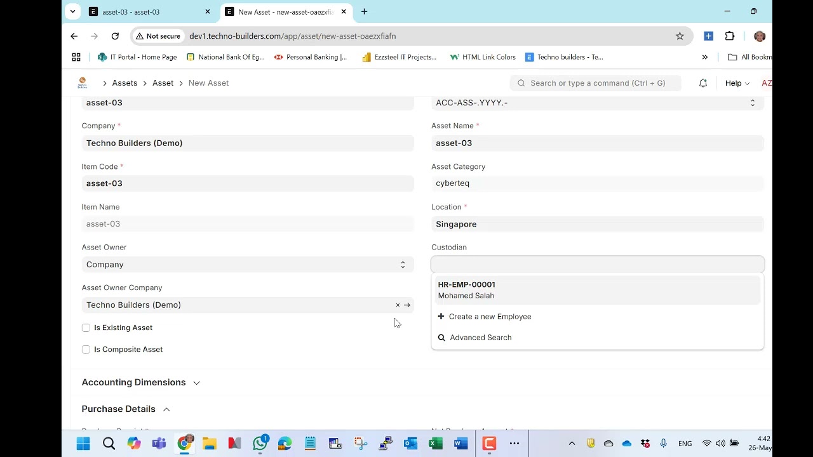Open Microsoft Edge from the taskbar
Viewport: 813px width, 457px height.
click(285, 444)
